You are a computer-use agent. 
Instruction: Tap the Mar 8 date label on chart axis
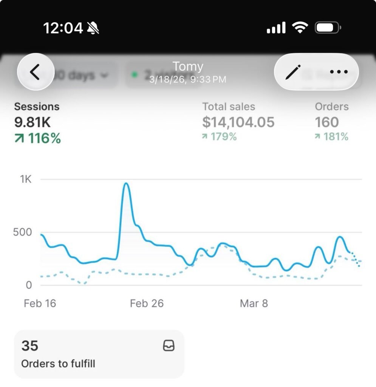(254, 303)
